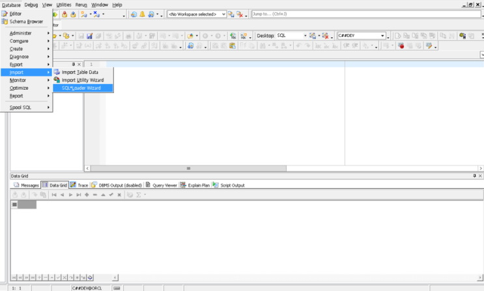Click SQL*Loader Wizard in Import submenu
This screenshot has height=291, width=484.
click(83, 88)
